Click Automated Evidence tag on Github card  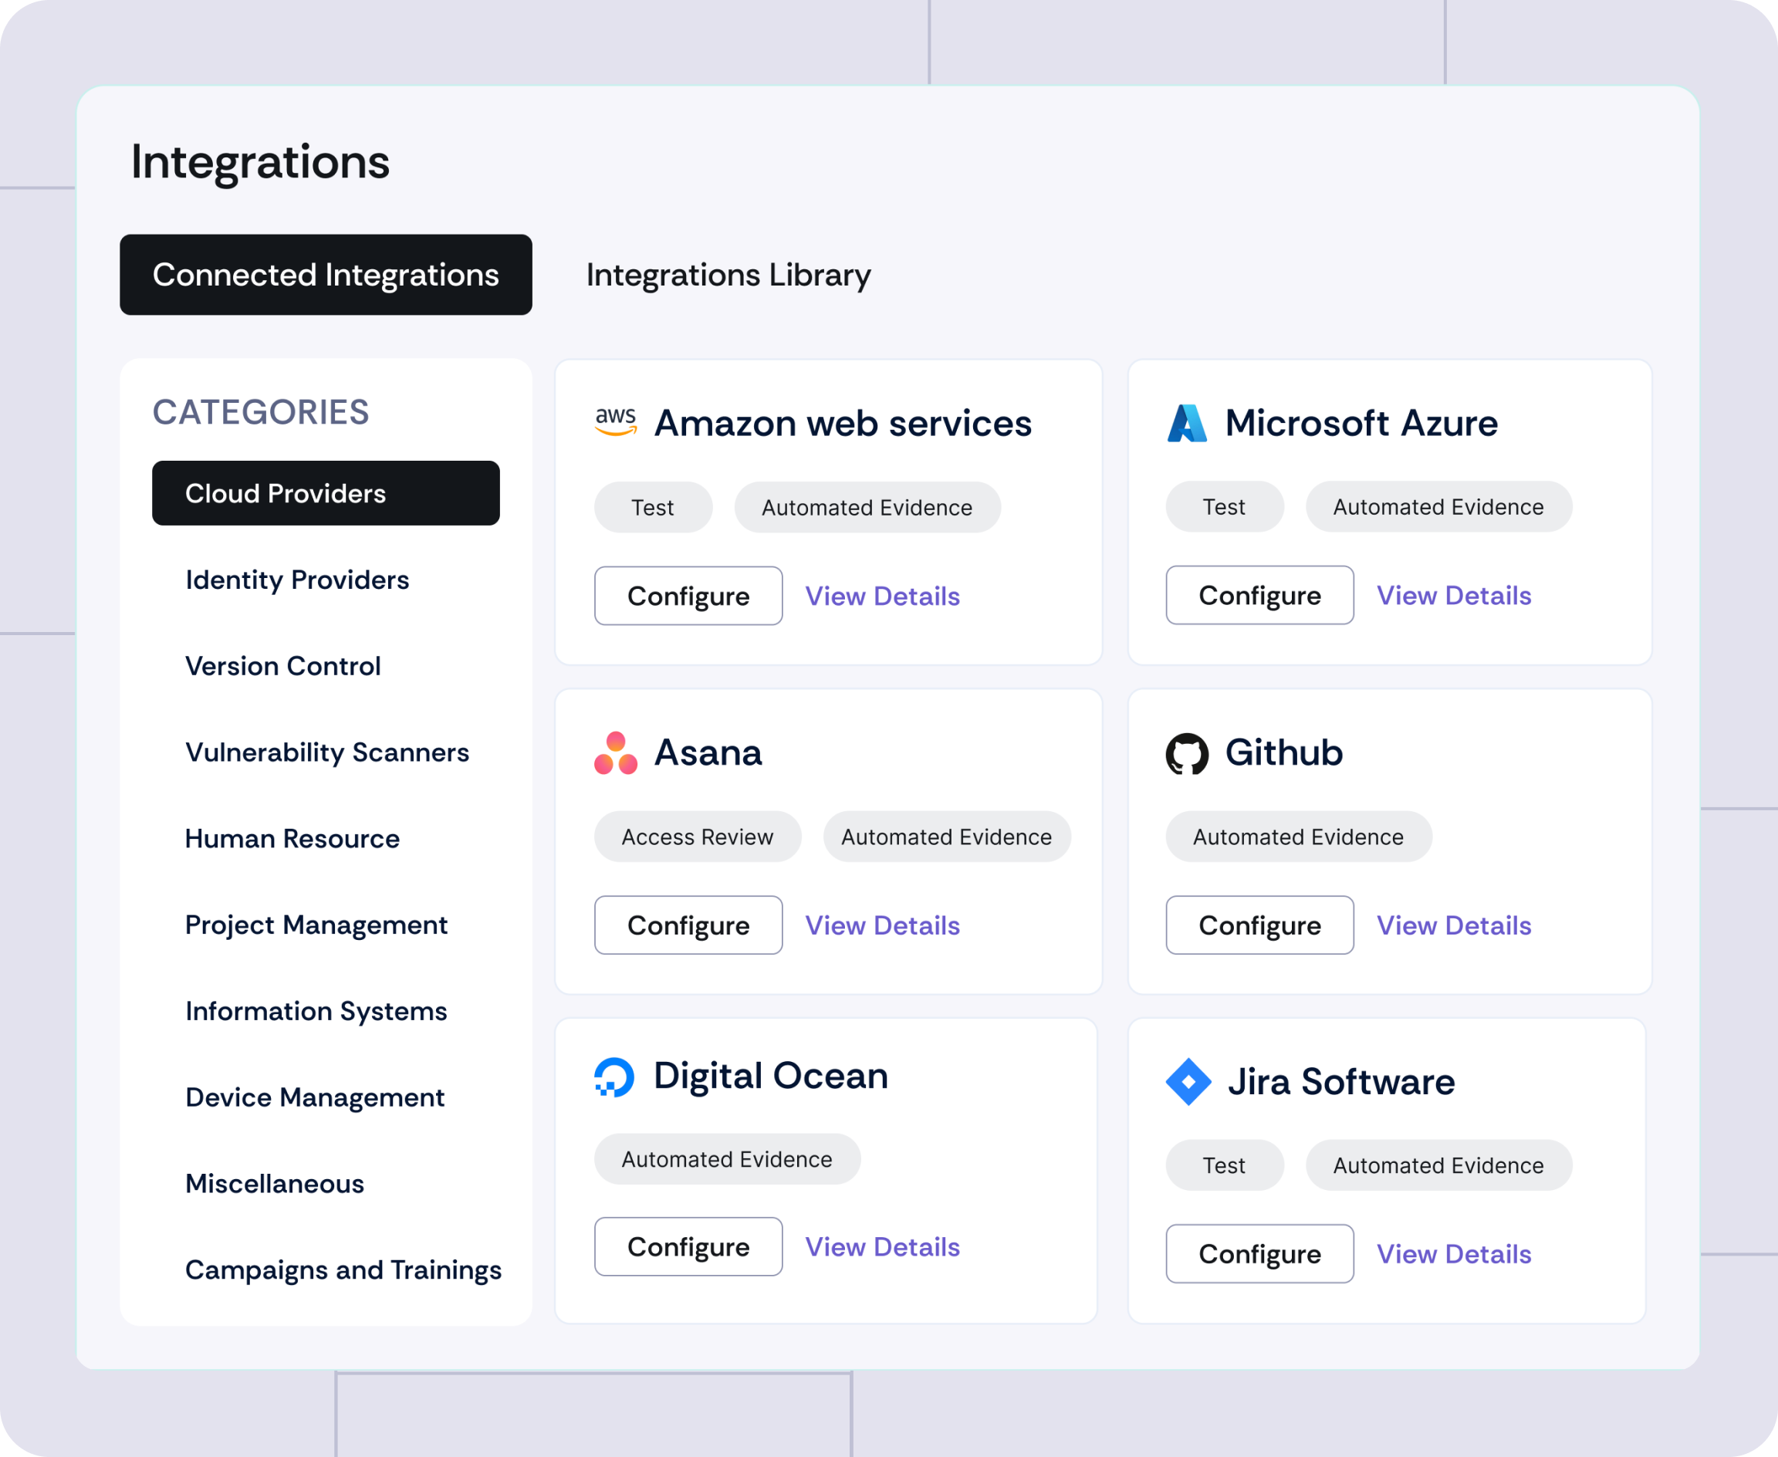(x=1298, y=836)
